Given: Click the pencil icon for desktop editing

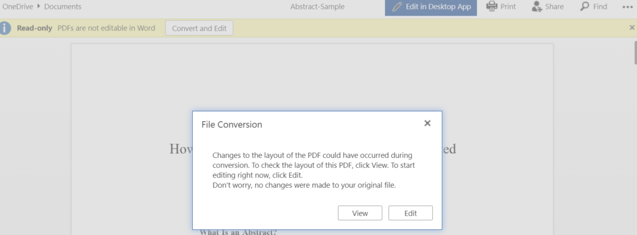Looking at the screenshot, I should coord(397,6).
